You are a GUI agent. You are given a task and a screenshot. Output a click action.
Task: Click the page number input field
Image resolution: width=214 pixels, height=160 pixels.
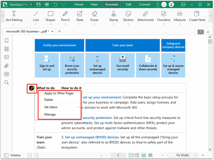(x=118, y=155)
